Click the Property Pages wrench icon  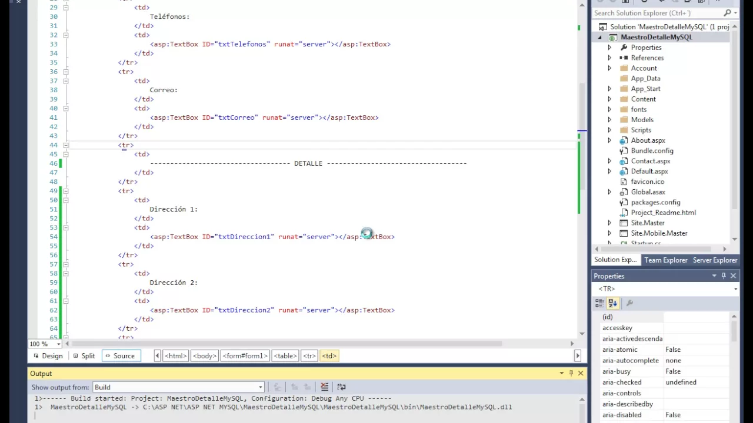click(x=629, y=303)
